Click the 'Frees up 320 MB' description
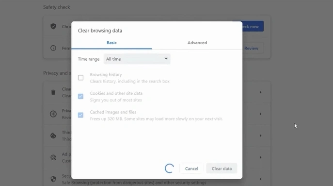Viewport: 333px width, 186px height. pyautogui.click(x=156, y=119)
